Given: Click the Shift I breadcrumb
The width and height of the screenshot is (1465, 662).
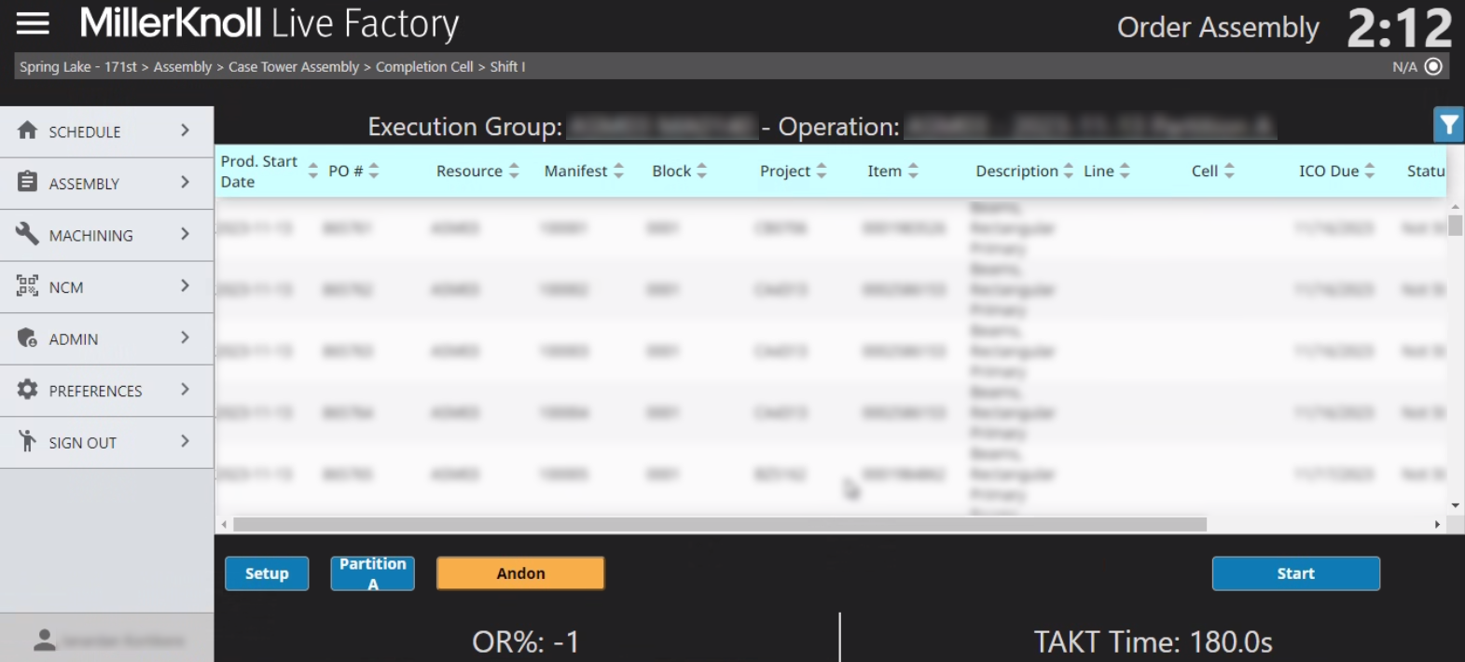Looking at the screenshot, I should point(508,67).
